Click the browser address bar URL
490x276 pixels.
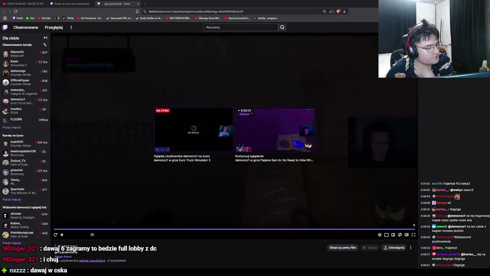[196, 11]
